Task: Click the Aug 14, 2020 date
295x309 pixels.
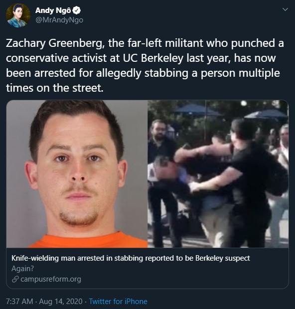Action: pos(61,302)
